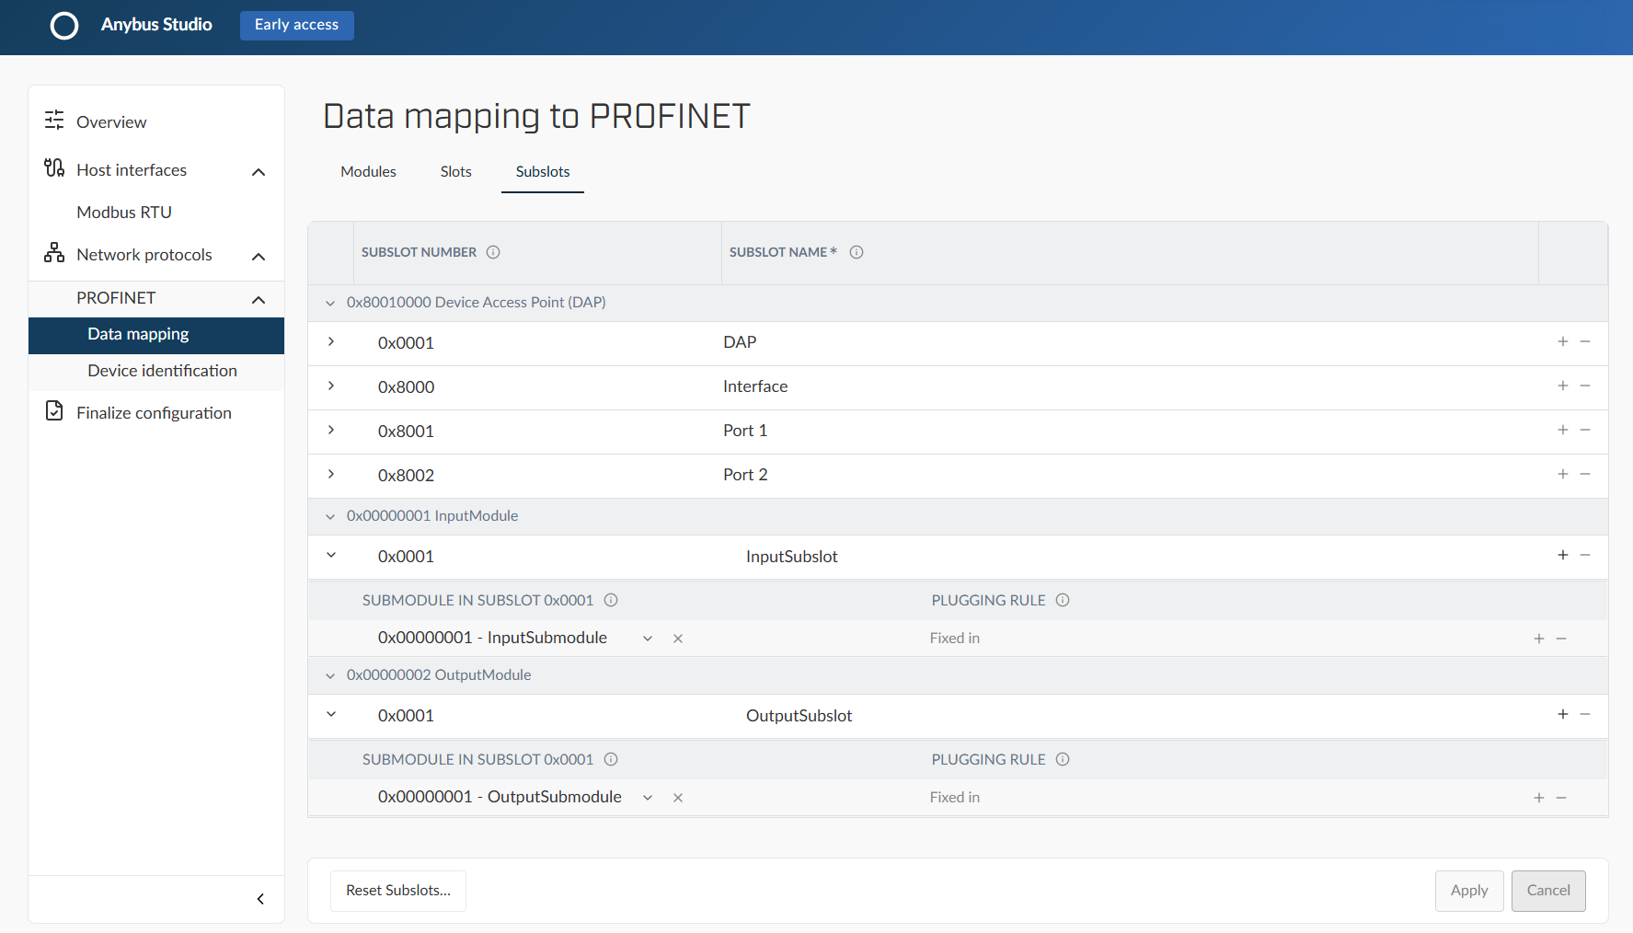1633x933 pixels.
Task: Click the Reset Subslots... button
Action: coord(398,891)
